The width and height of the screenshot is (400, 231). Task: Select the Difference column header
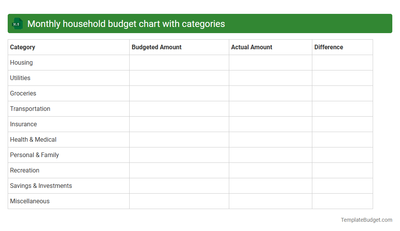(x=329, y=47)
